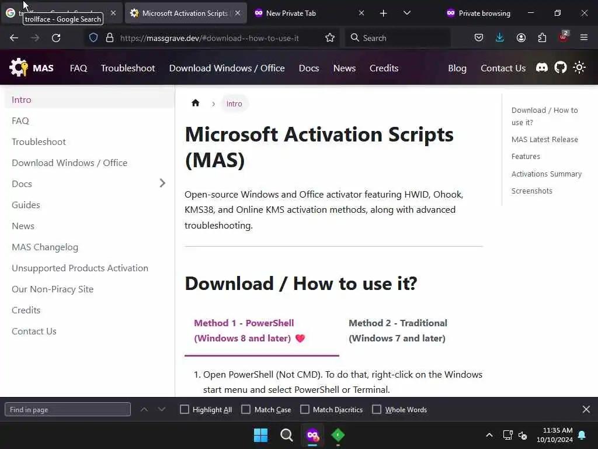Image resolution: width=598 pixels, height=449 pixels.
Task: Click the breadcrumb home icon
Action: tap(195, 103)
